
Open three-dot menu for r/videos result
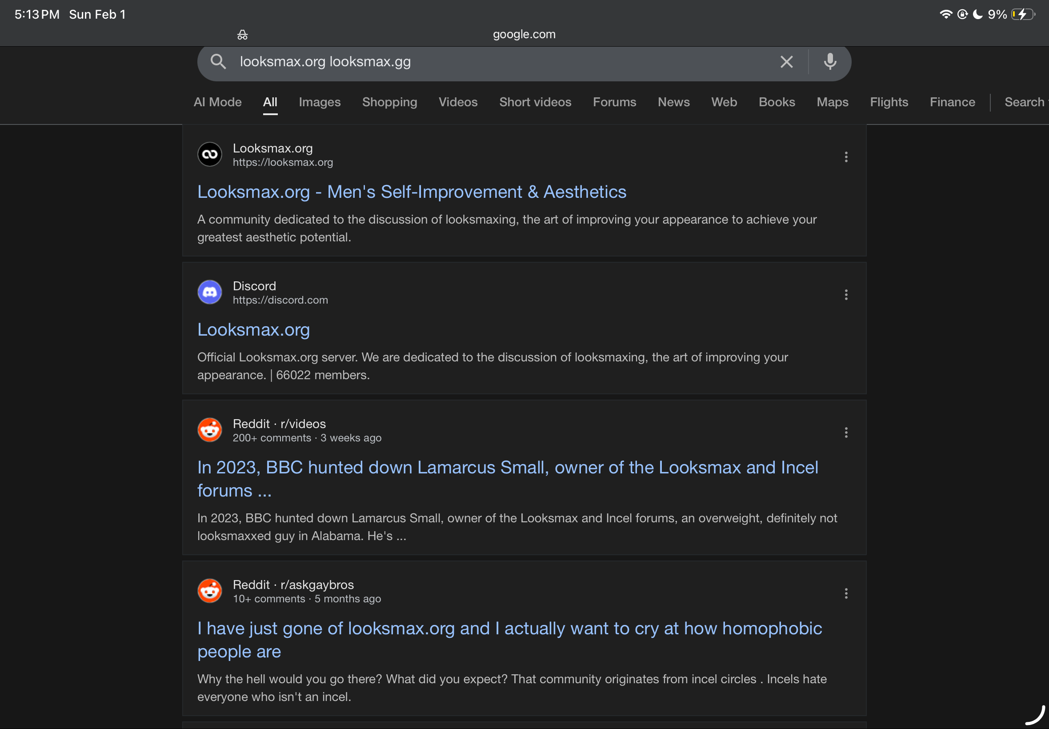tap(846, 433)
